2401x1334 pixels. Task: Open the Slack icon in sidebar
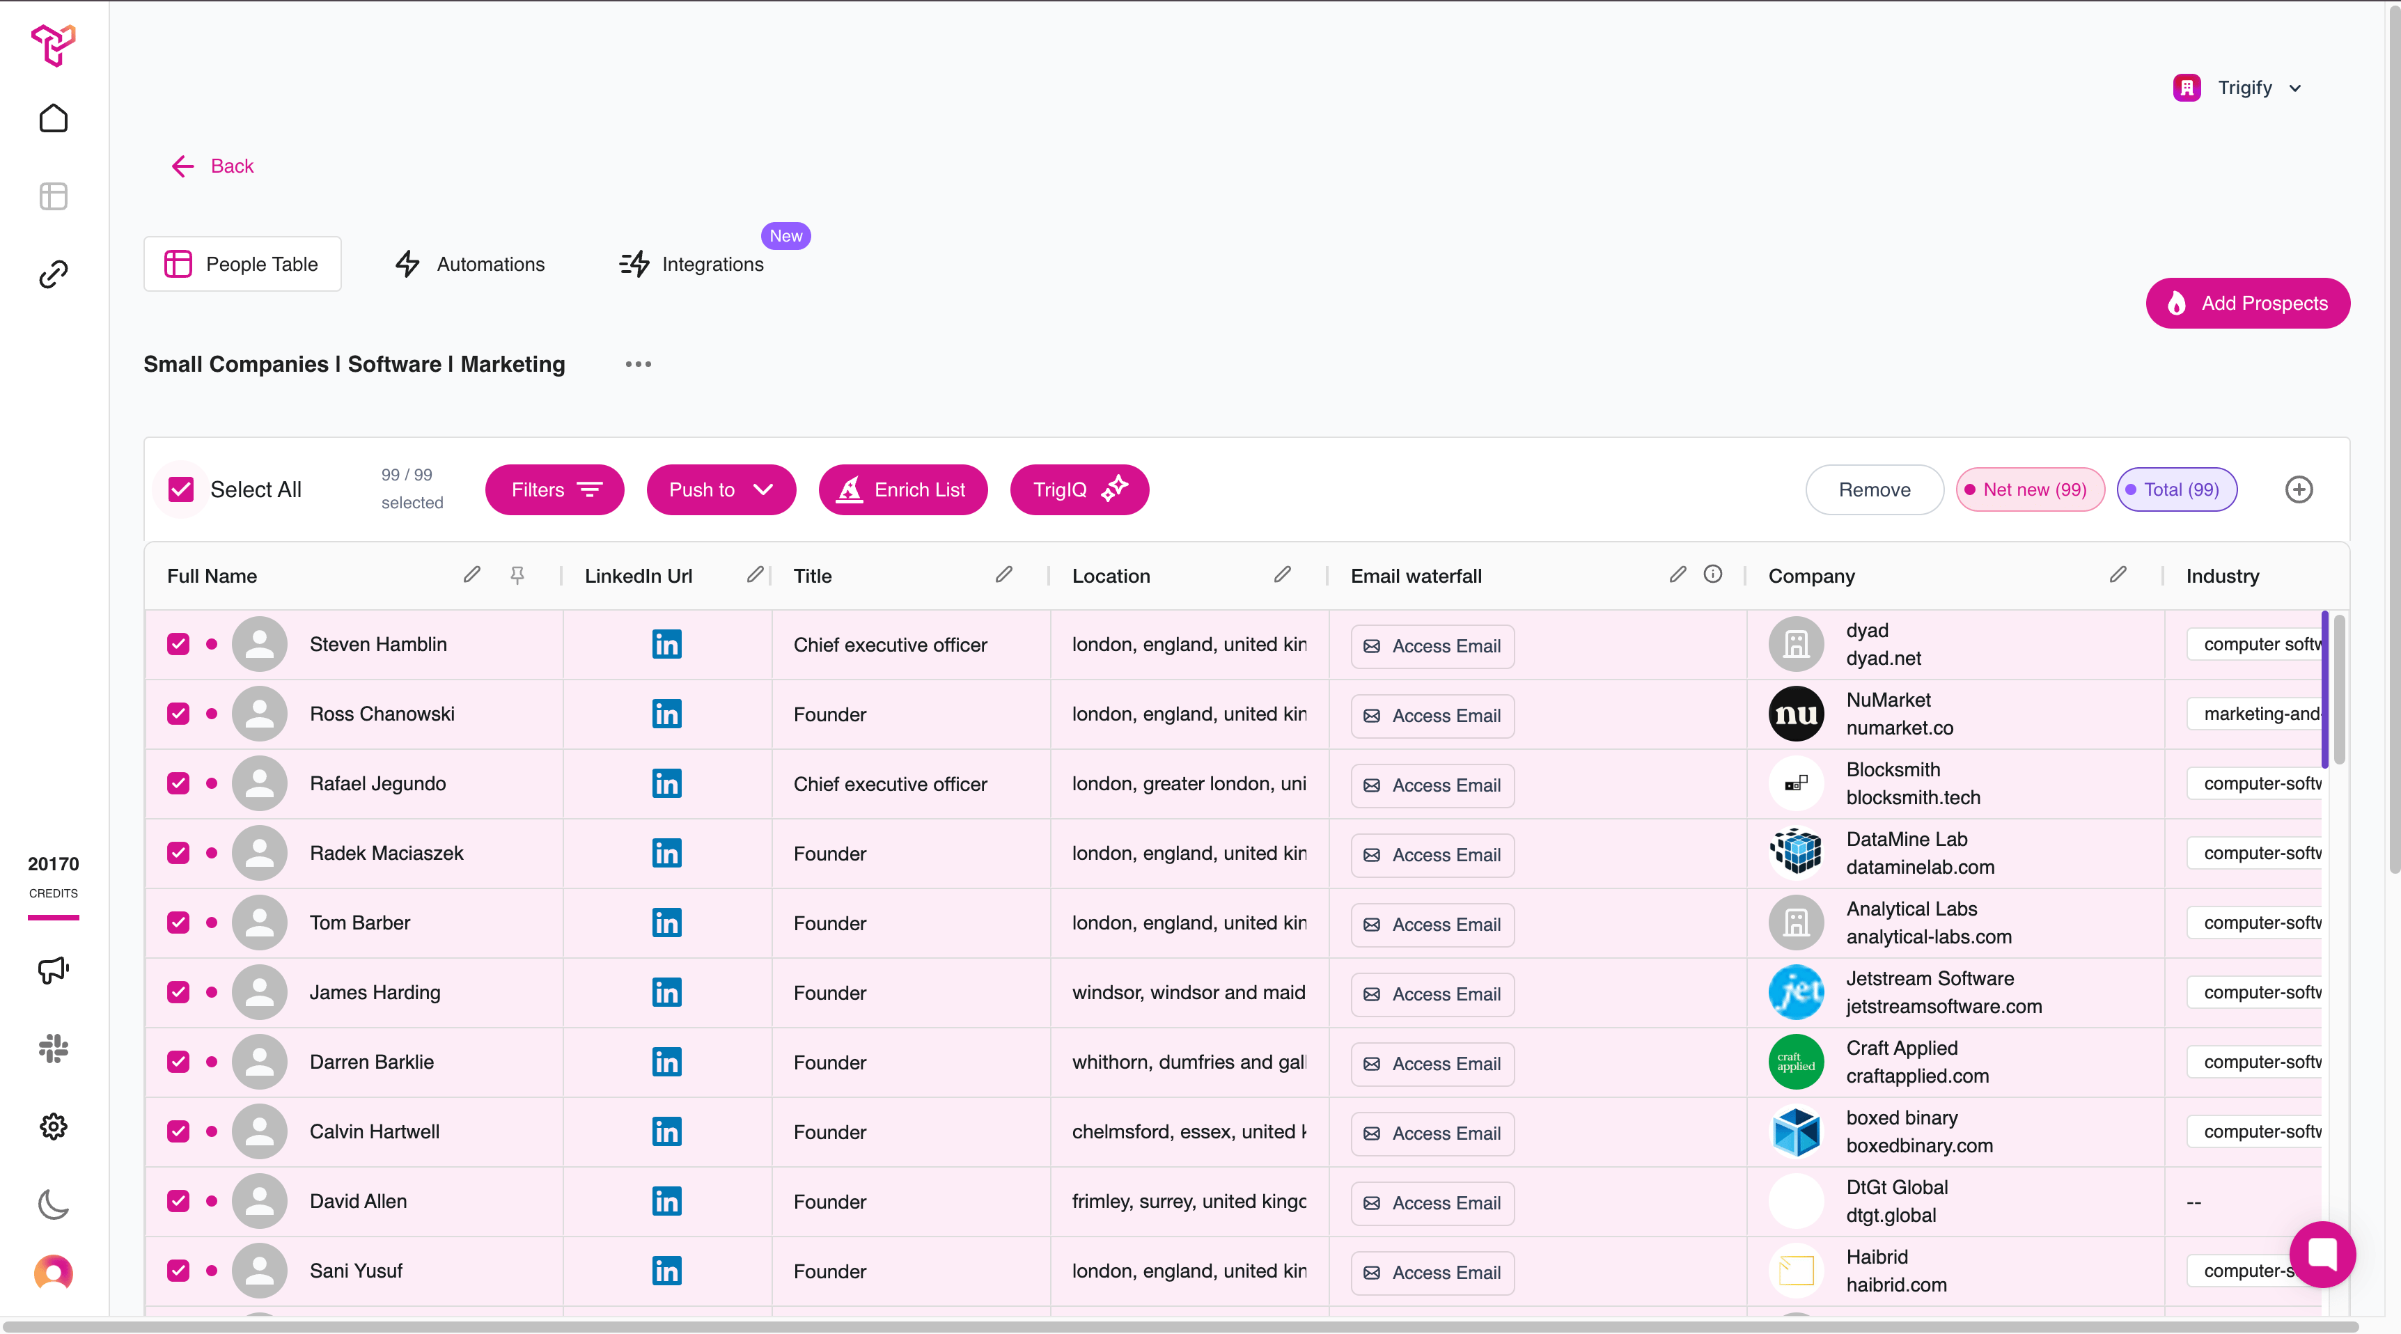pyautogui.click(x=53, y=1049)
